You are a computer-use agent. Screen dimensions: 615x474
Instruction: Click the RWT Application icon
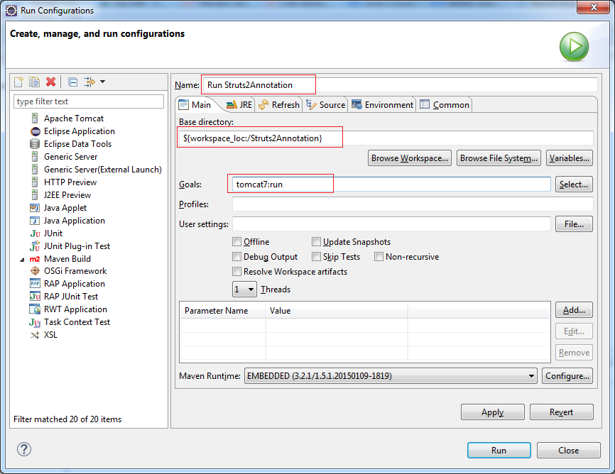pos(35,309)
